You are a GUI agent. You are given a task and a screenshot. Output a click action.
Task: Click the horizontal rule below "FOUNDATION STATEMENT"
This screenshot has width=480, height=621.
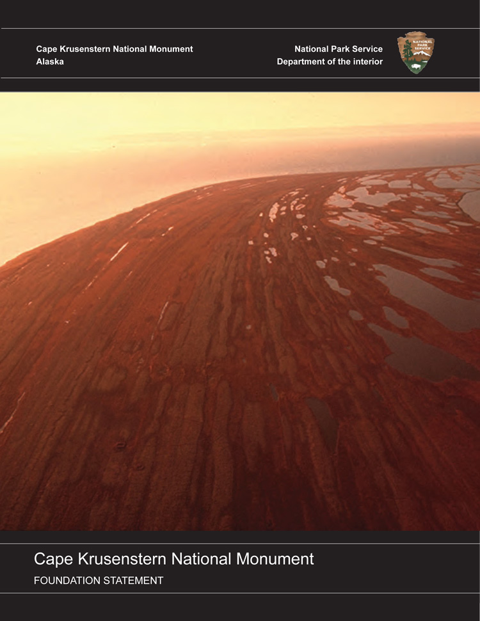[240, 593]
